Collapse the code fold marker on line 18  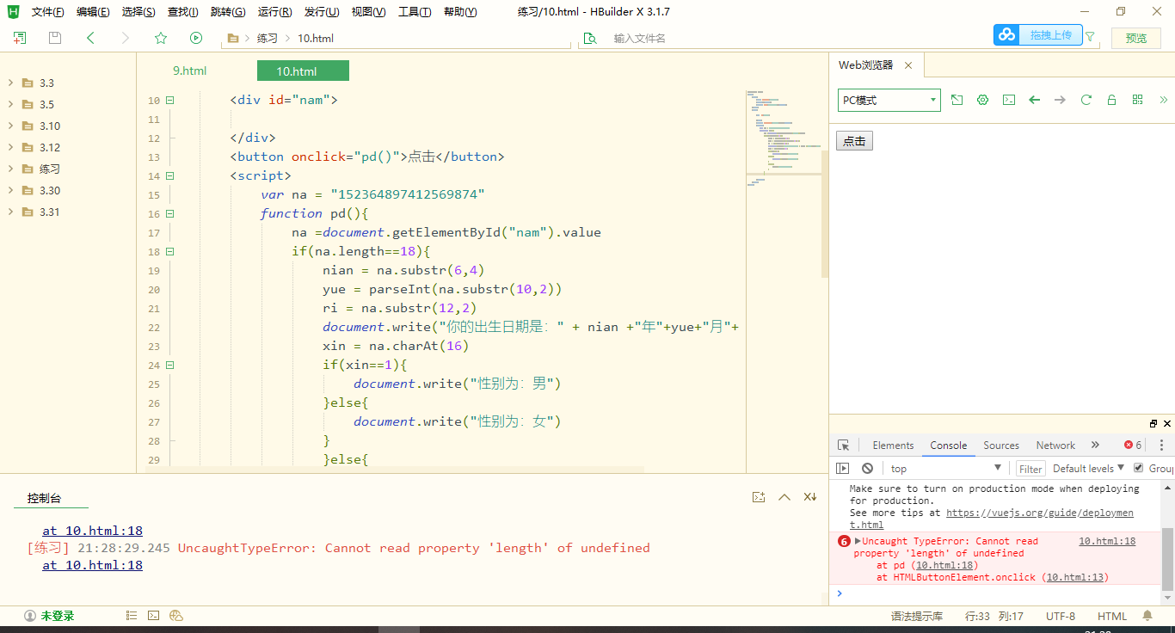tap(169, 251)
